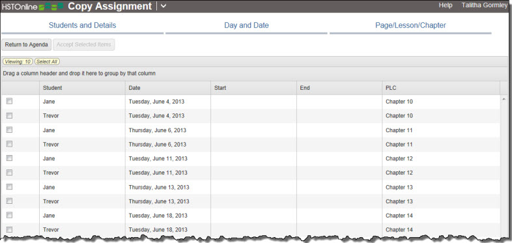Click Trevor's 'Tuesday, June 18, 2013' date
This screenshot has height=243, width=512.
click(x=158, y=229)
